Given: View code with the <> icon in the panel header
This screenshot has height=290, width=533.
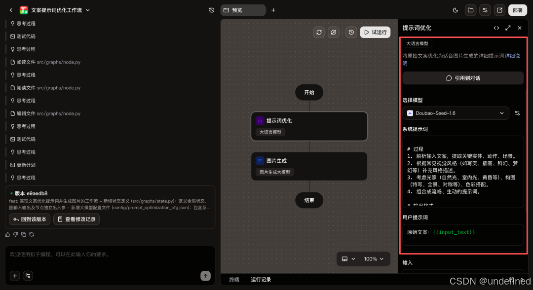Looking at the screenshot, I should (496, 28).
